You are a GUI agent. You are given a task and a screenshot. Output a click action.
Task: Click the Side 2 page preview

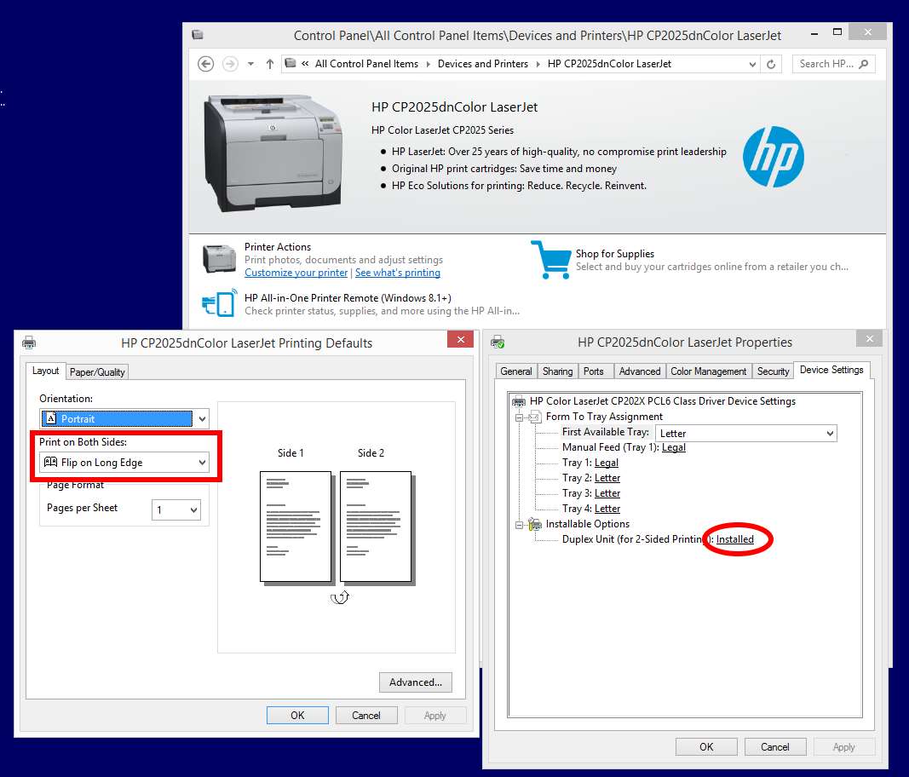coord(376,526)
